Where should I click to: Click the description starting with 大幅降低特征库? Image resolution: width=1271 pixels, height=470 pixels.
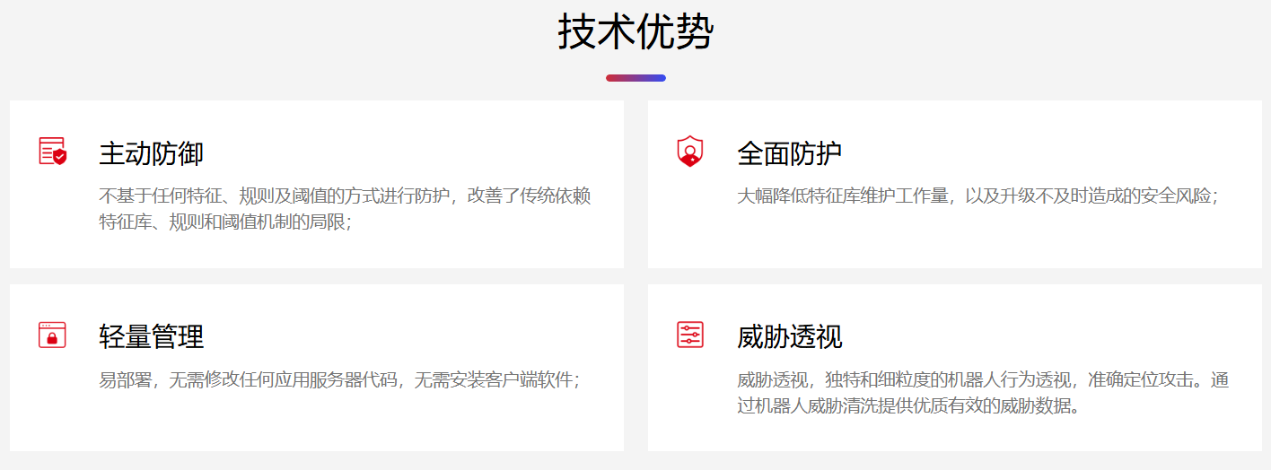coord(977,196)
